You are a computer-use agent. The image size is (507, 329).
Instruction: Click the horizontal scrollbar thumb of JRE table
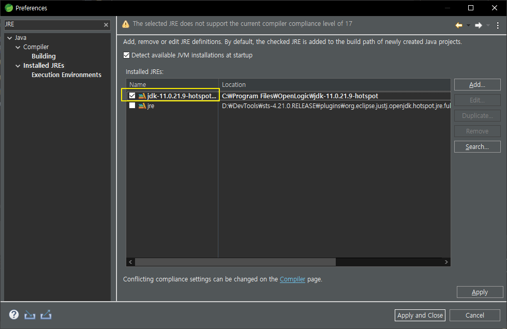(235, 262)
